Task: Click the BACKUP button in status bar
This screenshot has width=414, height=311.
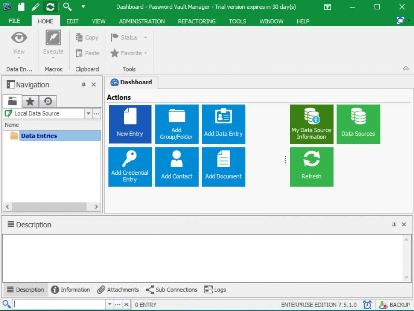Action: (x=395, y=305)
